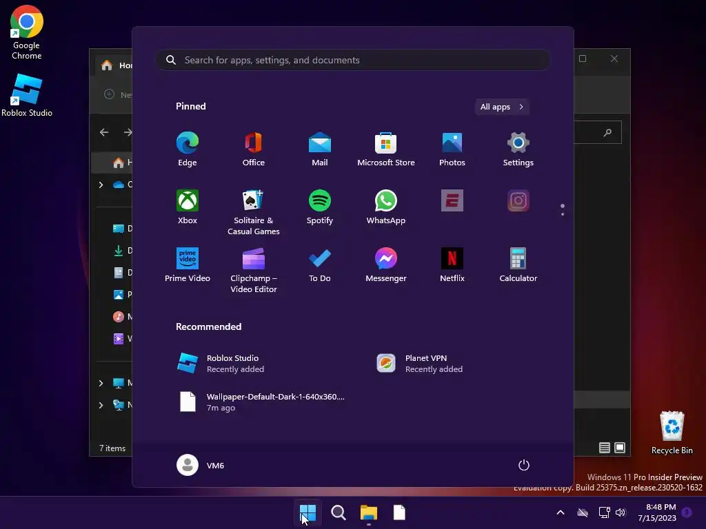This screenshot has height=529, width=706.
Task: Switch File Explorer to details view
Action: [604, 448]
